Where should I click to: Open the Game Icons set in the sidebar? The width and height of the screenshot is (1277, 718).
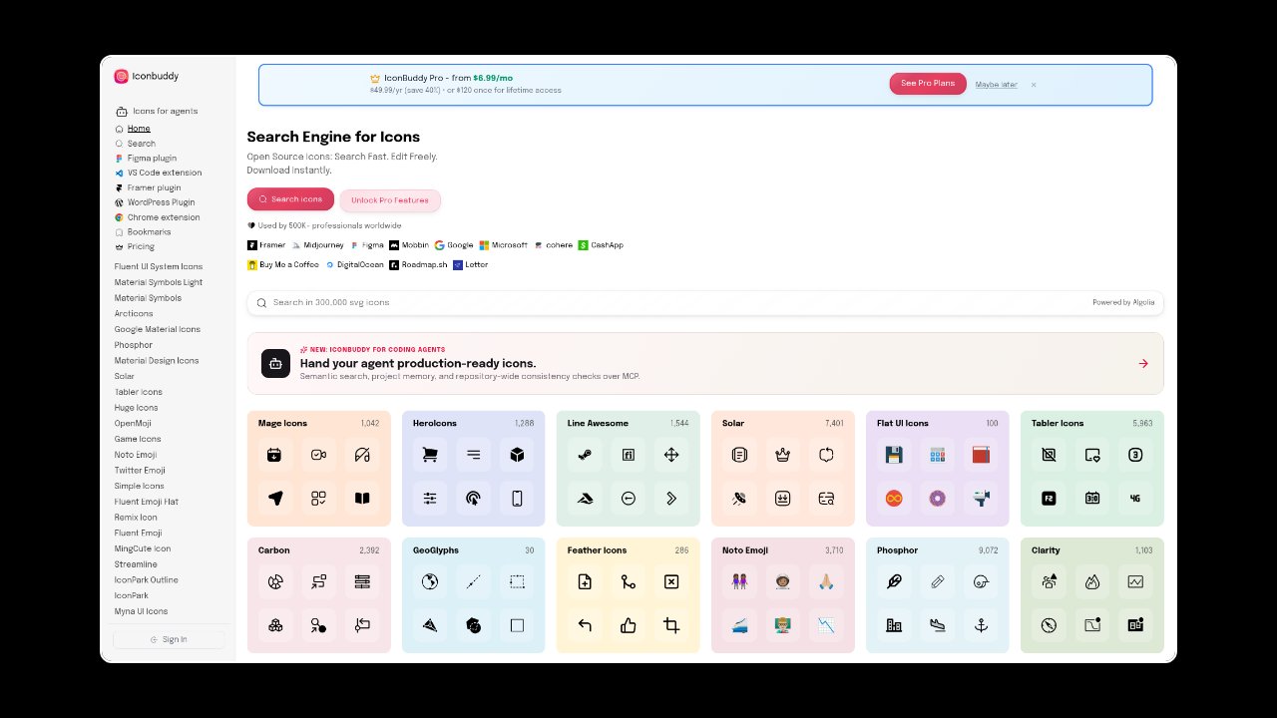pos(138,439)
